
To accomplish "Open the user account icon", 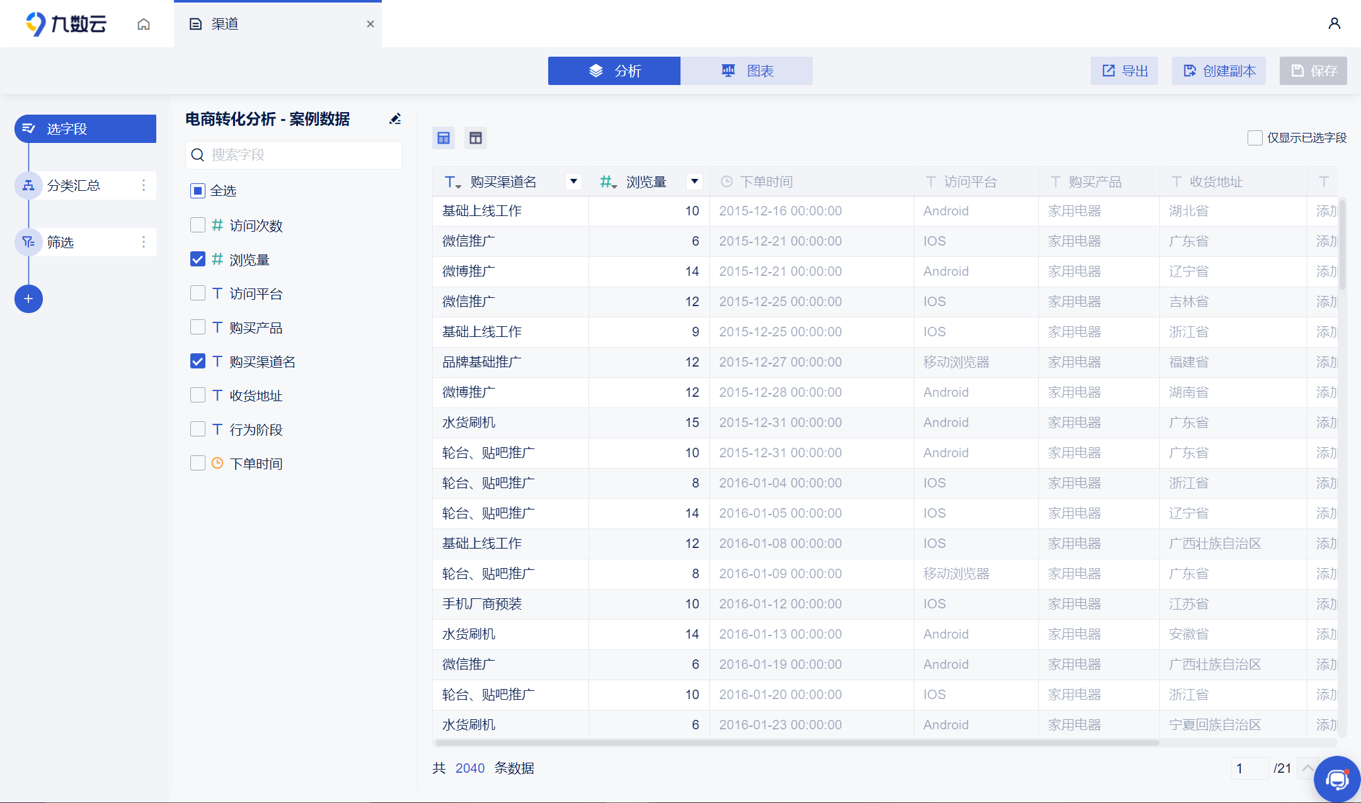I will tap(1334, 24).
